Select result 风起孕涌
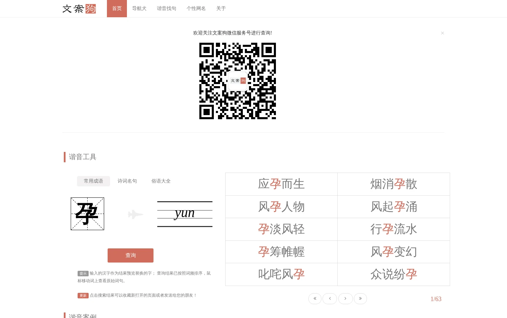The width and height of the screenshot is (507, 318). point(394,207)
